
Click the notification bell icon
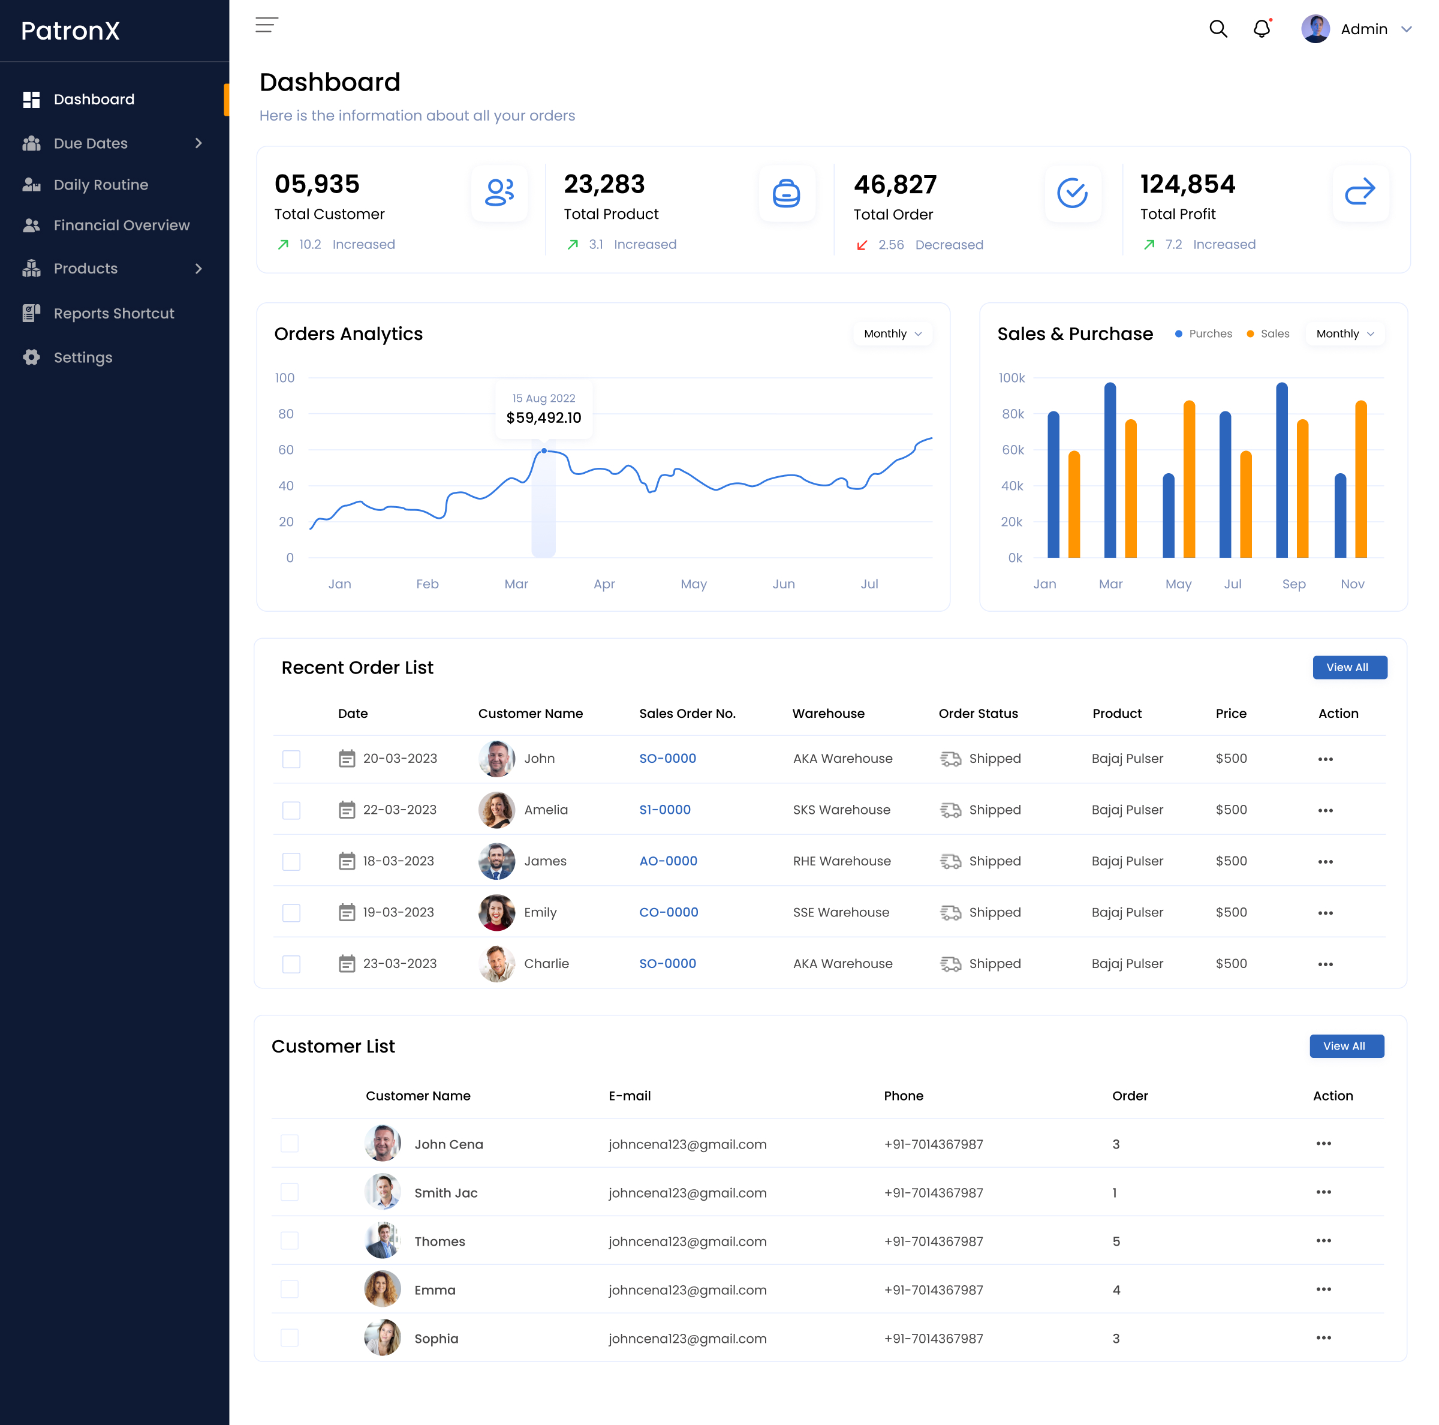(1262, 28)
